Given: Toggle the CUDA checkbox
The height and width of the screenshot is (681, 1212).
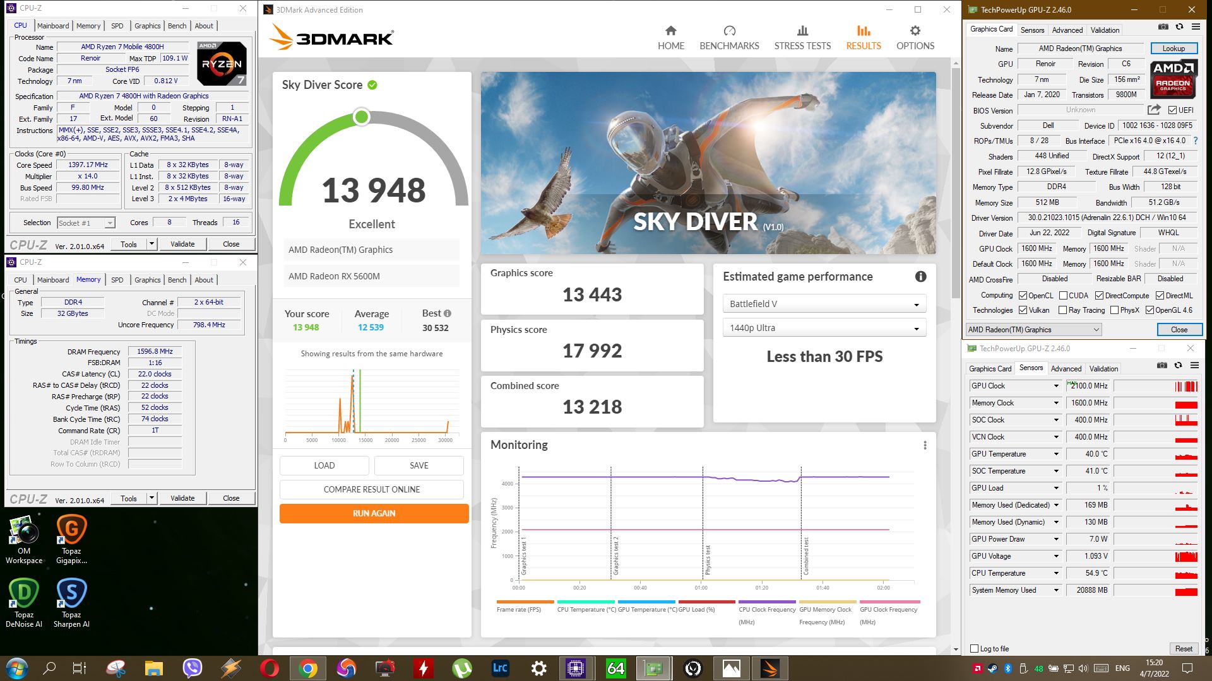Looking at the screenshot, I should tap(1063, 295).
